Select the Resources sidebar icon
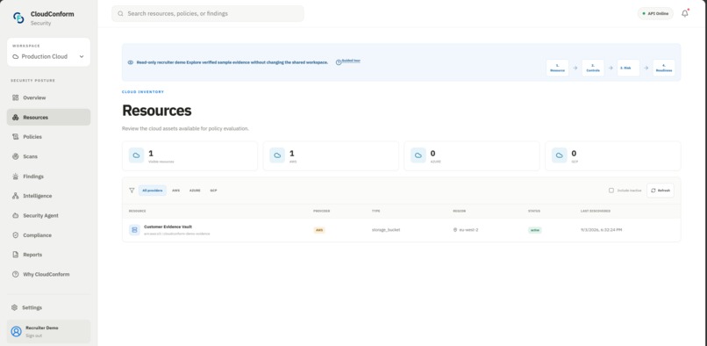Screen dimensions: 707x346 15,118
